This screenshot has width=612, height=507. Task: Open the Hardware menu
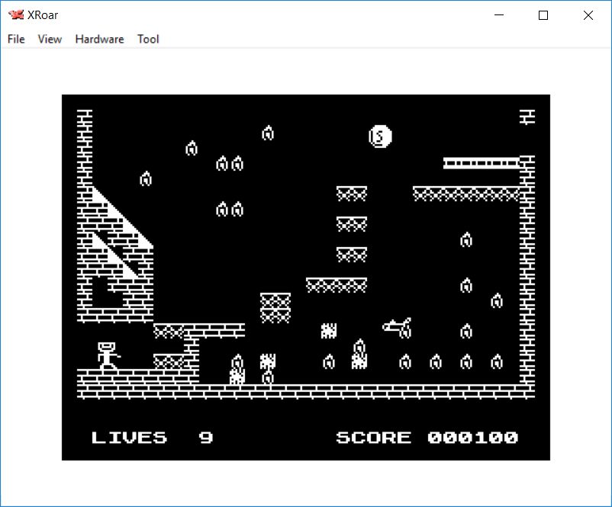point(99,39)
